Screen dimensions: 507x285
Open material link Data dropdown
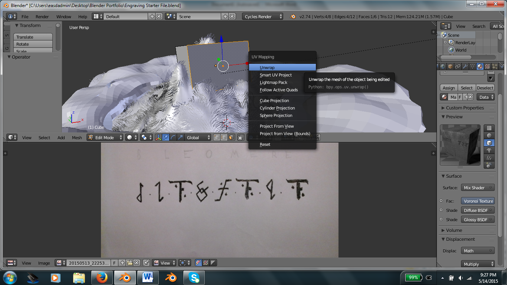[x=486, y=97]
